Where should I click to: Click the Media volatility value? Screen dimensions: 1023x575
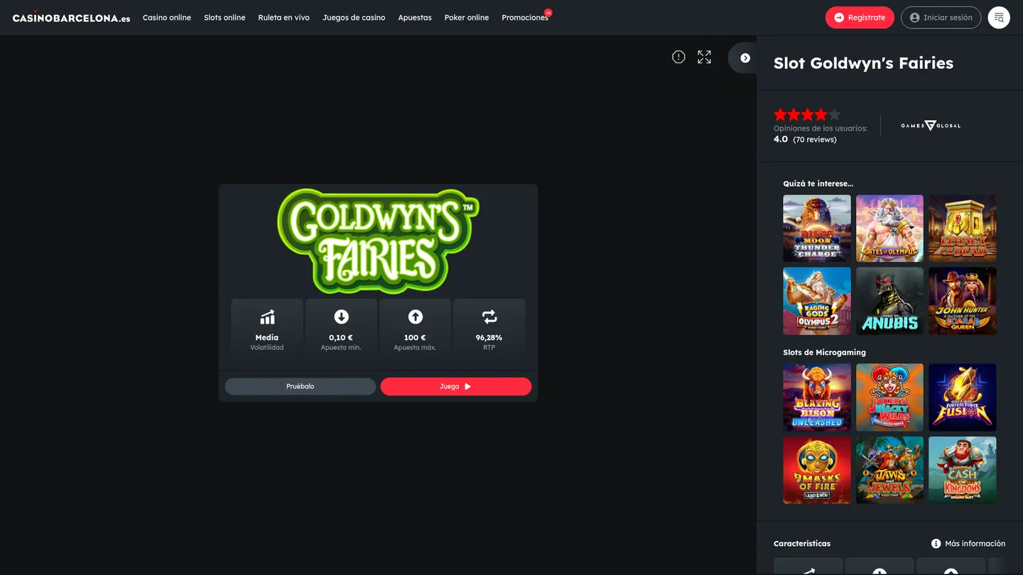[x=267, y=338]
